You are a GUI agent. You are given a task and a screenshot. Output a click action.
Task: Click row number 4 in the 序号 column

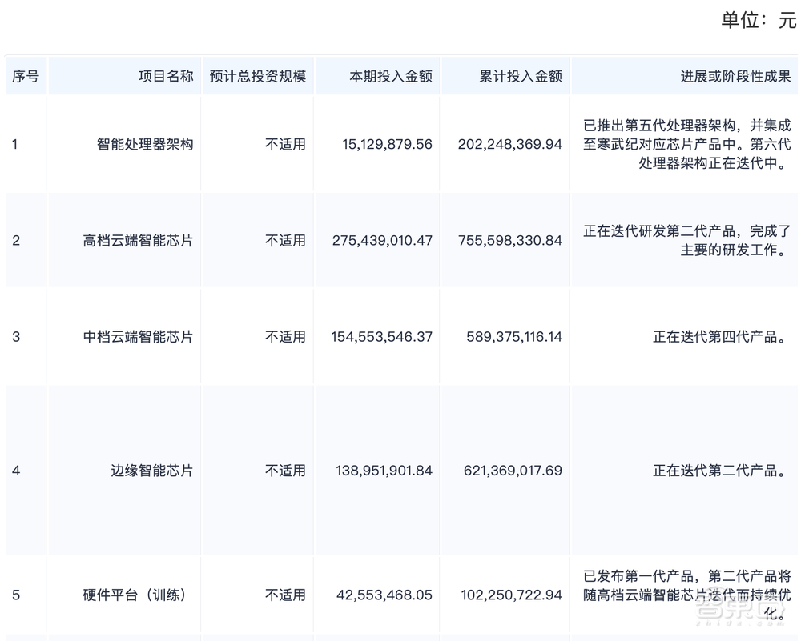point(17,471)
